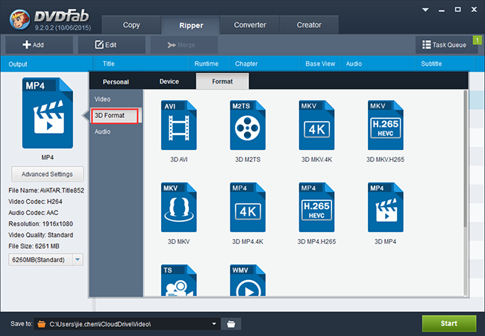This screenshot has height=336, width=485.
Task: Select 3D MKV.H265 format icon
Action: click(x=386, y=125)
